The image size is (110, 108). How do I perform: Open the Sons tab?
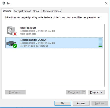click(36, 11)
